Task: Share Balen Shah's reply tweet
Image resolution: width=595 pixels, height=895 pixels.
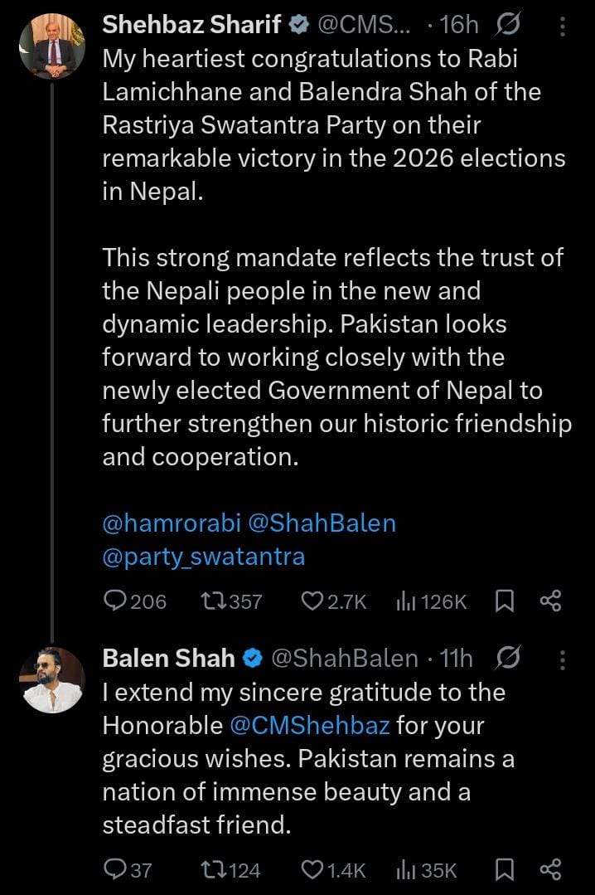Action: coord(550,869)
